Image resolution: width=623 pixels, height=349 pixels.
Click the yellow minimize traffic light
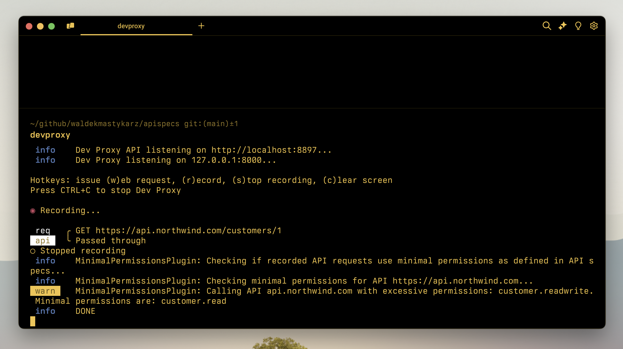(41, 26)
